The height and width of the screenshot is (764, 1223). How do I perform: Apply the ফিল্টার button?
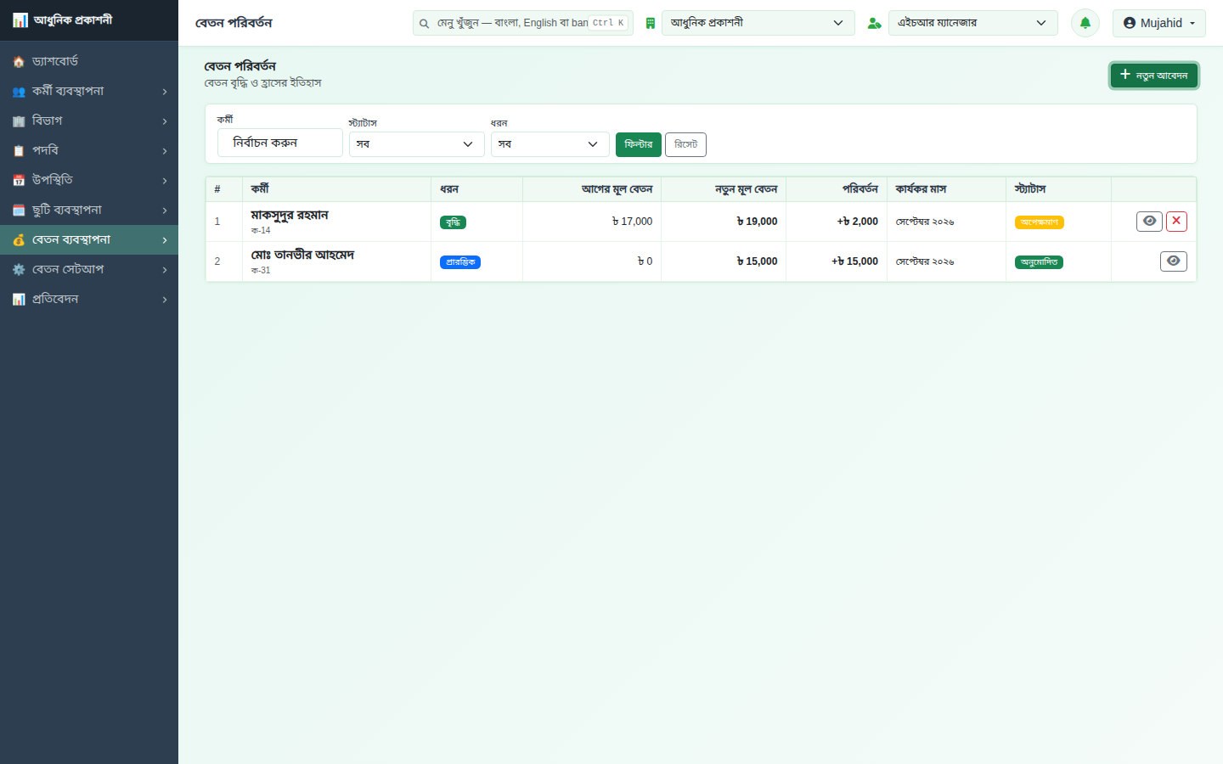(x=639, y=144)
